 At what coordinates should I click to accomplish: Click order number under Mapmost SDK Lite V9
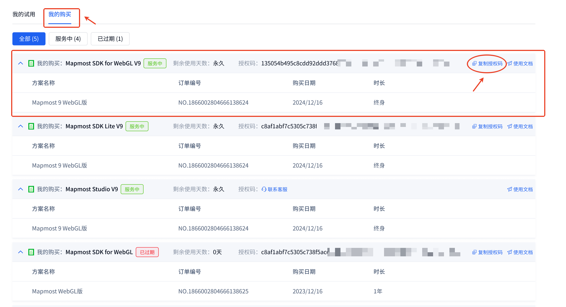click(x=213, y=165)
